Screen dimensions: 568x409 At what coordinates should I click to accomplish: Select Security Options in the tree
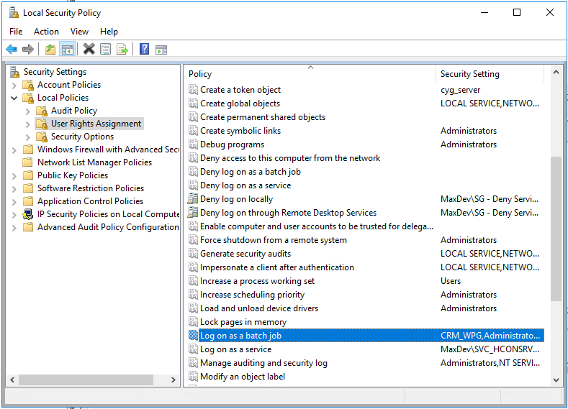tap(82, 137)
